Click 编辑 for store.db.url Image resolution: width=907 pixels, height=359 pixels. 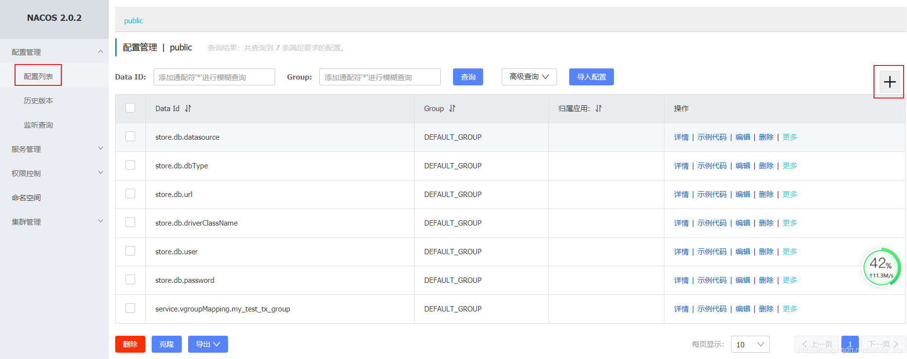coord(743,195)
